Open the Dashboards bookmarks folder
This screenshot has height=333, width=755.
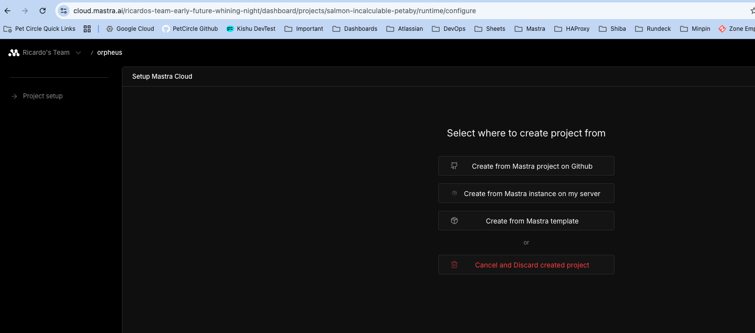coord(355,29)
